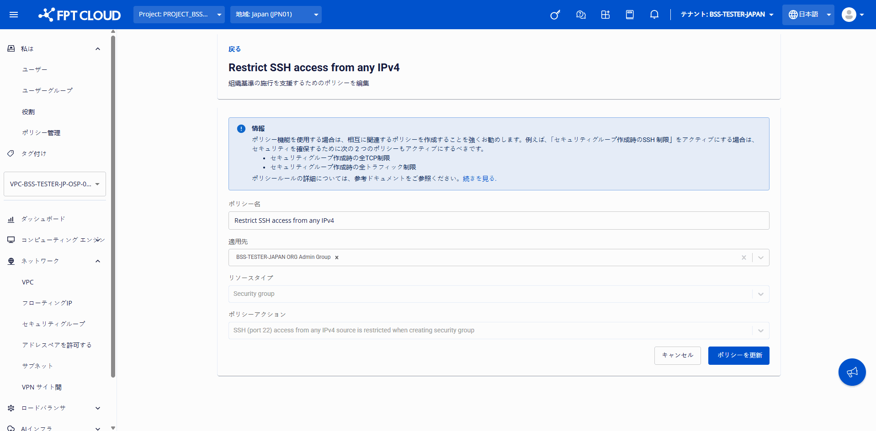
Task: Expand the ロードバランサ section
Action: coord(98,408)
